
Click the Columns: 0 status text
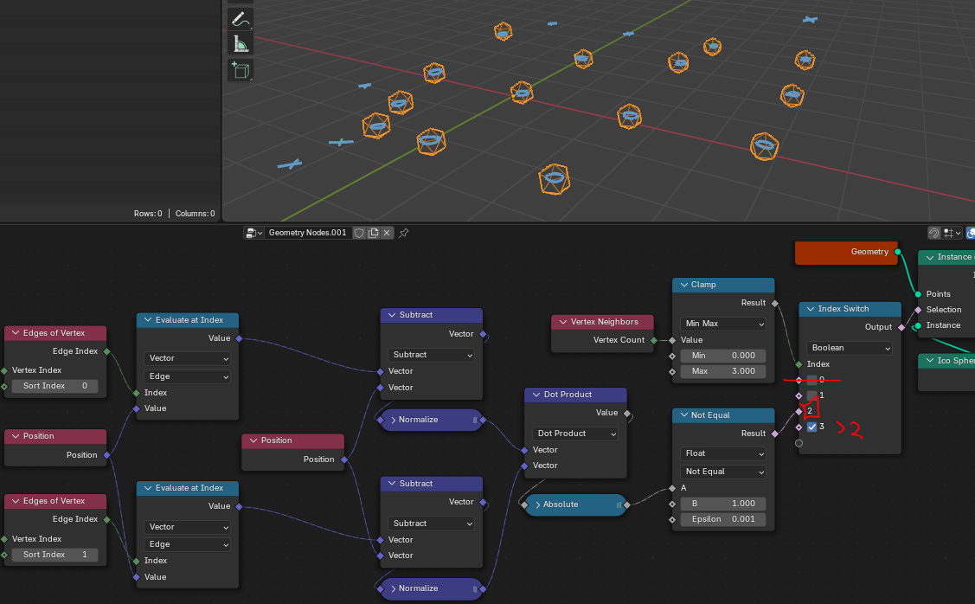click(196, 214)
